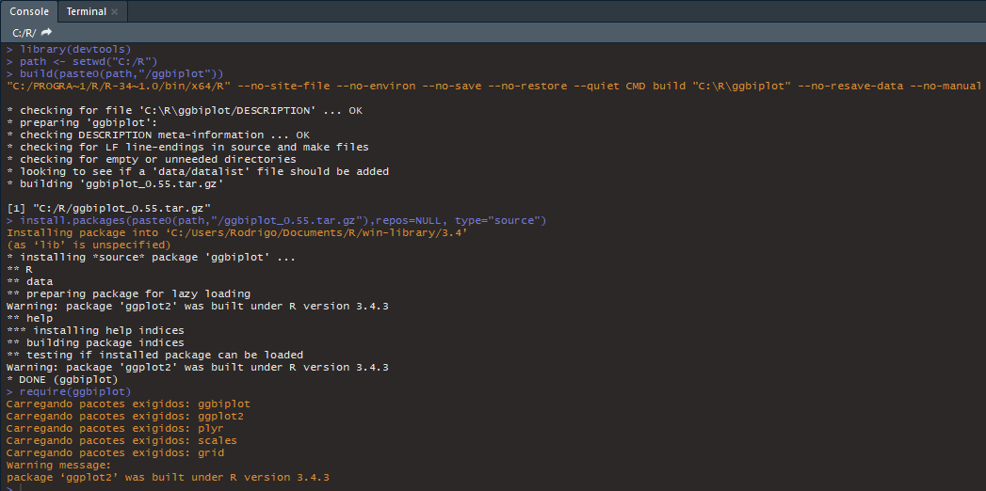The height and width of the screenshot is (491, 986).
Task: Click the install.packages command line
Action: (x=277, y=220)
